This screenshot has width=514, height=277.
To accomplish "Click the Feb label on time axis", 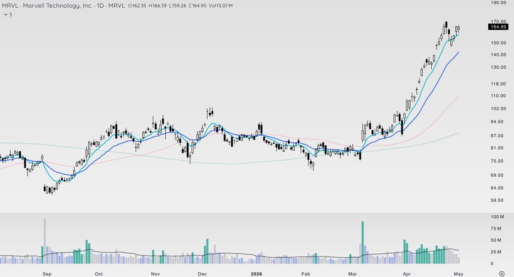I will tap(305, 274).
